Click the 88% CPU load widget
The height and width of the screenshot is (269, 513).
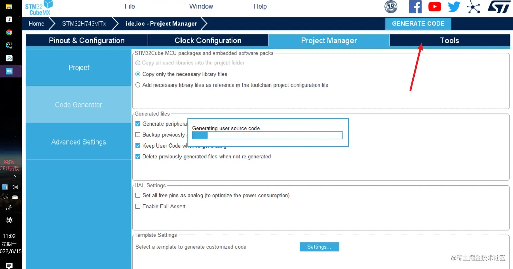pyautogui.click(x=9, y=165)
